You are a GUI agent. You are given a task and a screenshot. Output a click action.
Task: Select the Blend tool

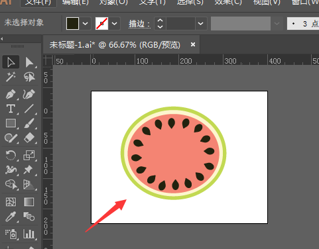pos(29,217)
